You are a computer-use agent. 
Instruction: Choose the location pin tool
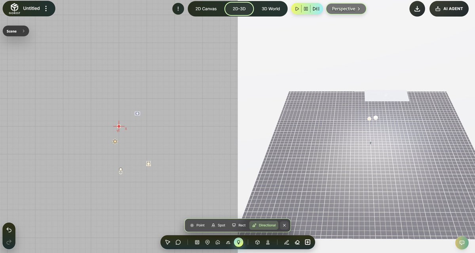coord(207,242)
